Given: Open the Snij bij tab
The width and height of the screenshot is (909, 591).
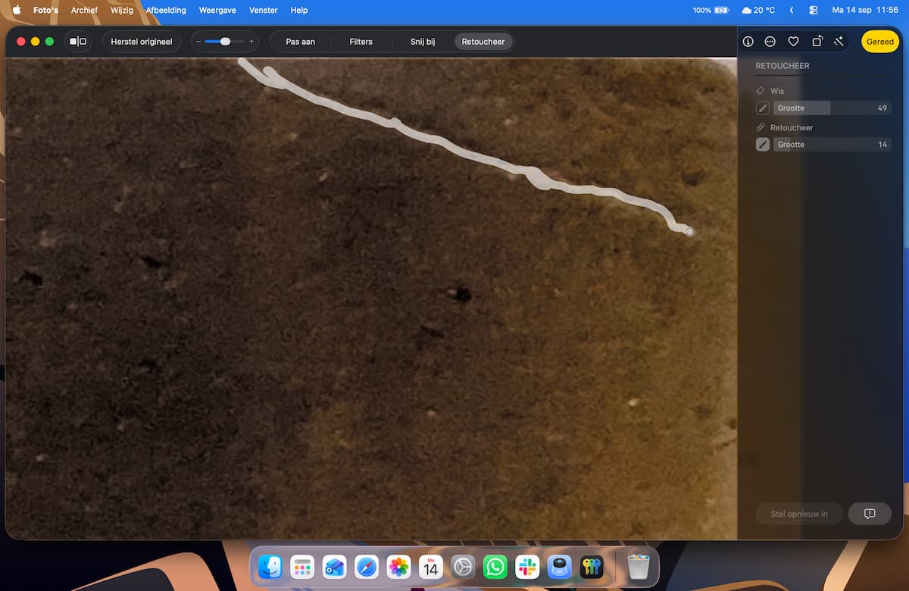Looking at the screenshot, I should tap(423, 42).
